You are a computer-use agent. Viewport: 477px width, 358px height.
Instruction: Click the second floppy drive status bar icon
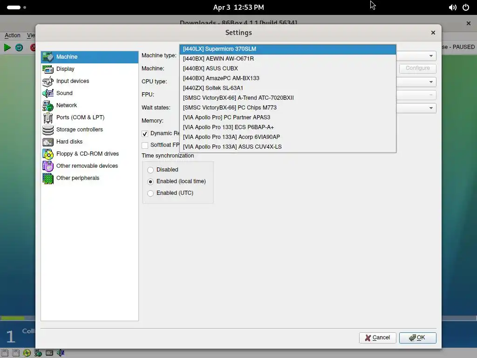point(16,353)
